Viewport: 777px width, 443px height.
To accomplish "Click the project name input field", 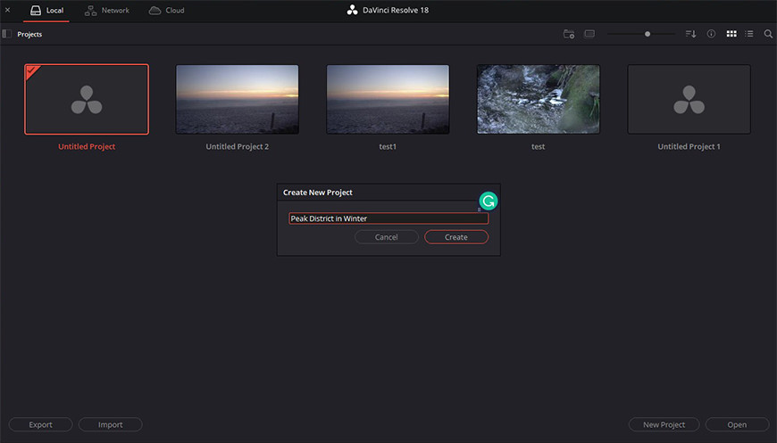I will click(x=388, y=218).
